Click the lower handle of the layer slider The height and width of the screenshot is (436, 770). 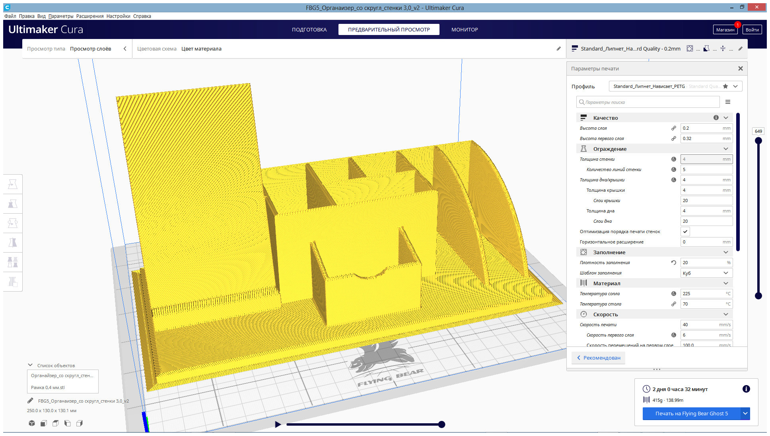point(758,296)
